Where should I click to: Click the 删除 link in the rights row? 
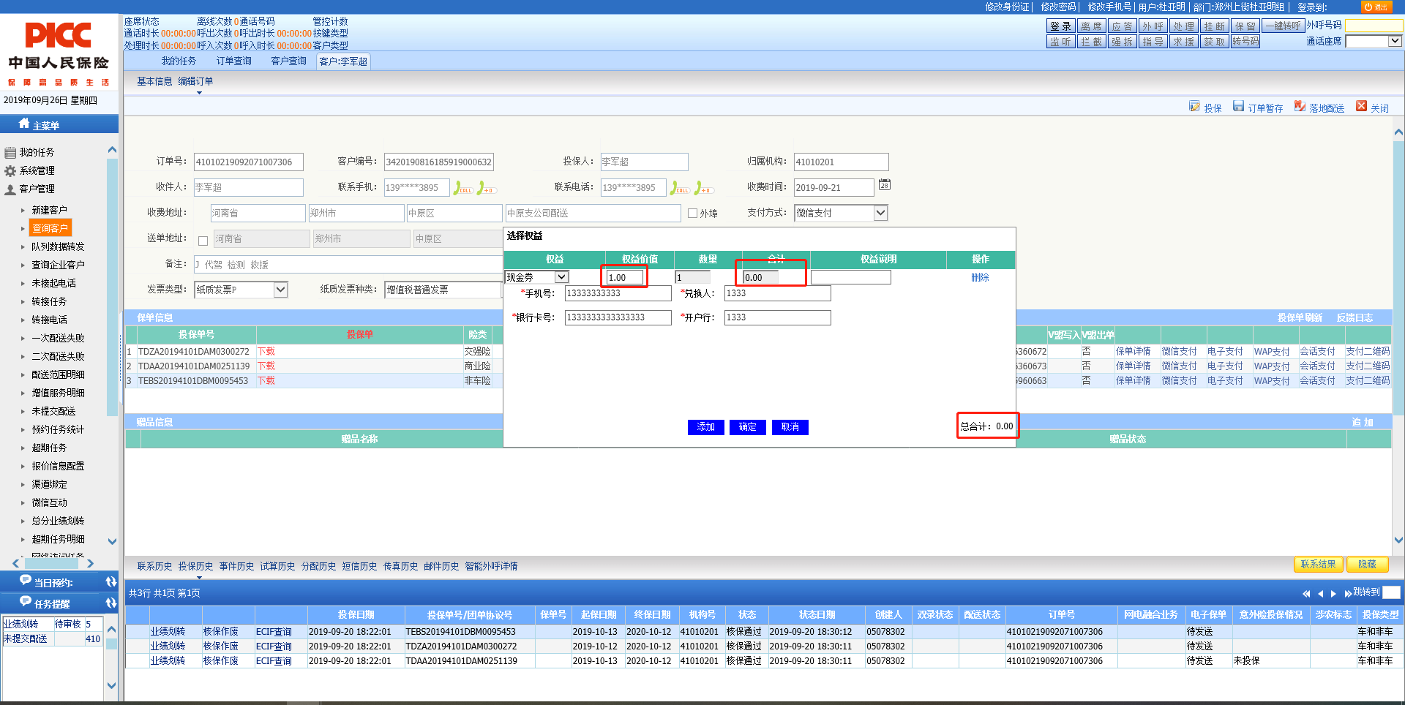[980, 278]
